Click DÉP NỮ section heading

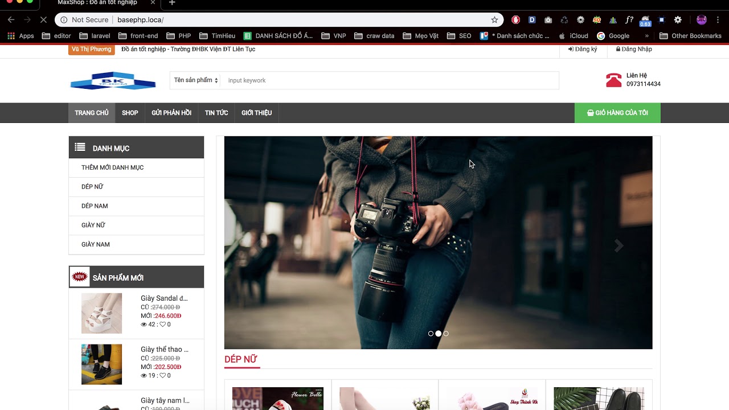[x=241, y=359]
